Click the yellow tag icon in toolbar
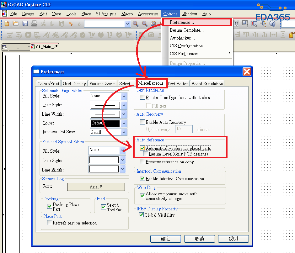Image resolution: width=295 pixels, height=253 pixels. point(292,35)
